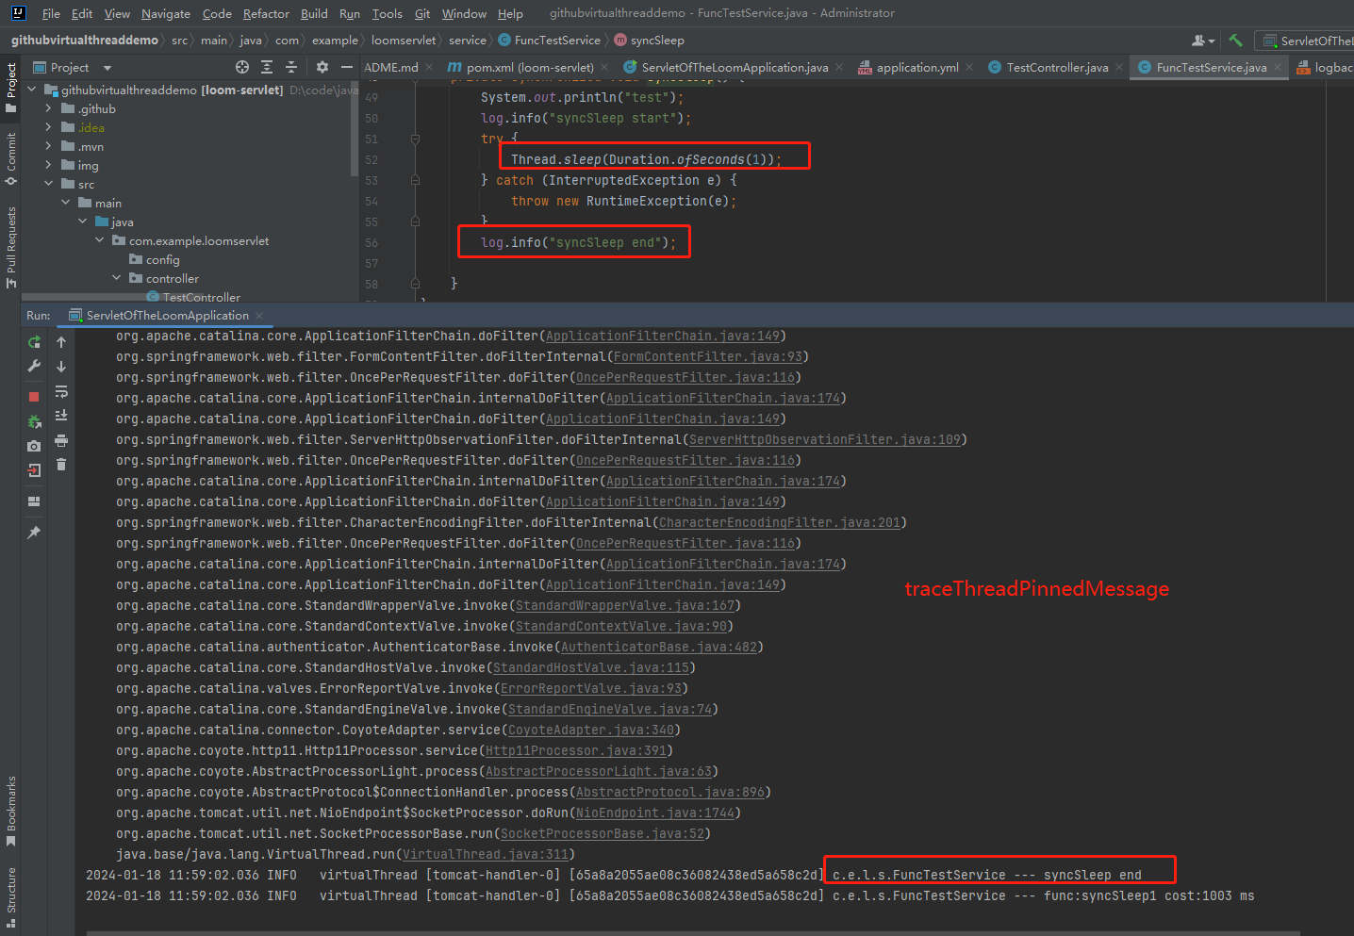The image size is (1354, 936).
Task: Collapse the githubvirtualthreaddemo project root
Action: point(31,89)
